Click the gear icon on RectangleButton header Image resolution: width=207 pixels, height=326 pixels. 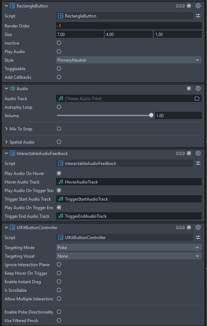point(198,6)
